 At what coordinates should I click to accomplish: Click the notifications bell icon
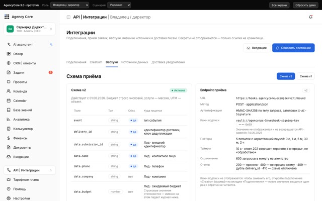(311, 17)
